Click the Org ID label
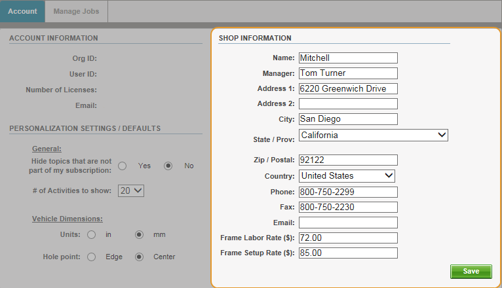Screen dimensions: 502x288 click(85, 58)
